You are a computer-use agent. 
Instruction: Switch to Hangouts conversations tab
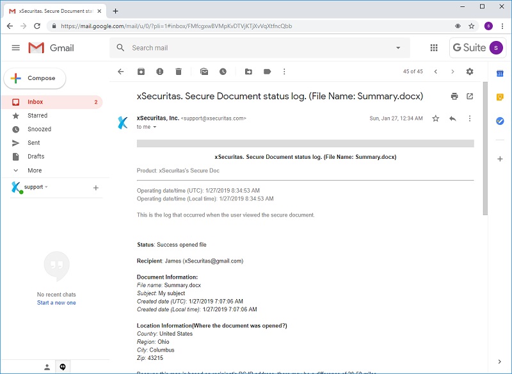(x=63, y=367)
